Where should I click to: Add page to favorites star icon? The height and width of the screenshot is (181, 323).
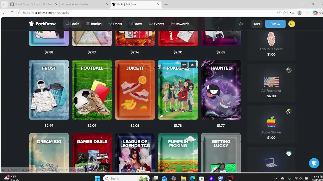point(284,13)
